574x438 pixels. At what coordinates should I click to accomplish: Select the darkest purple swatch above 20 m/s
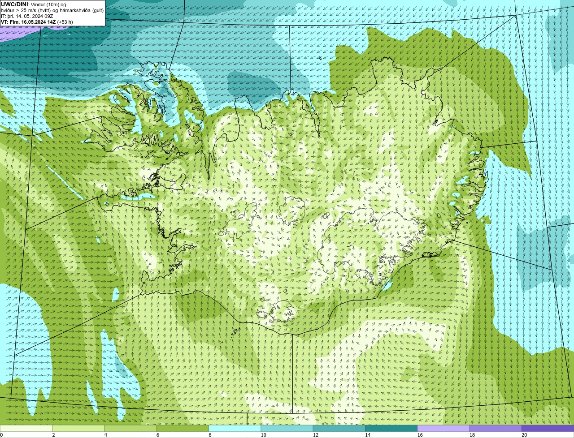click(x=548, y=428)
